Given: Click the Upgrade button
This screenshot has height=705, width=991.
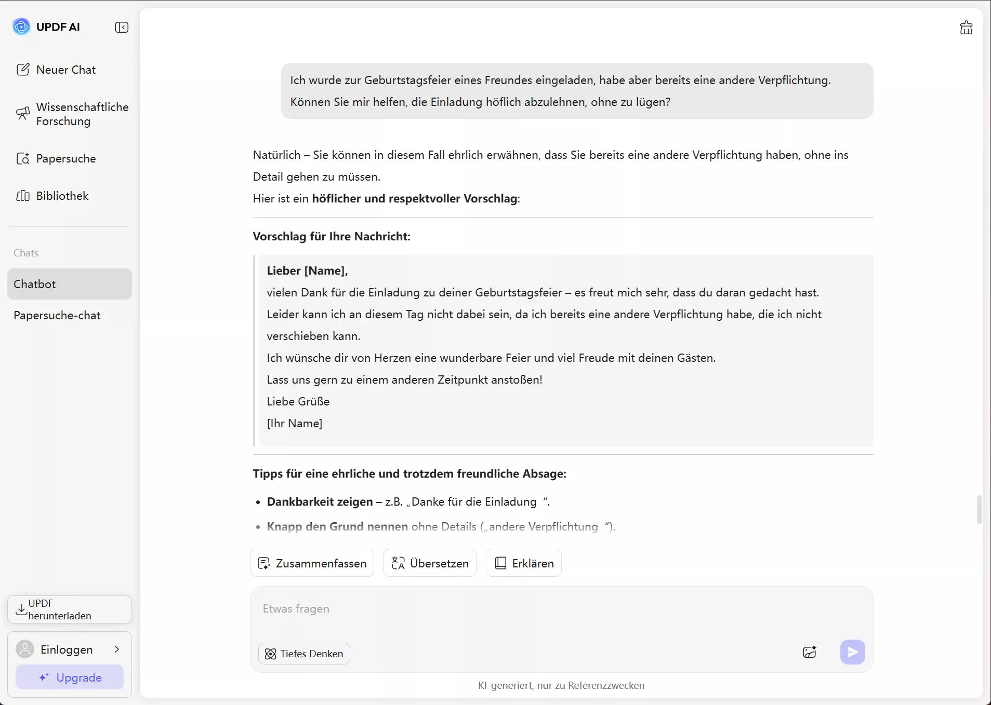Looking at the screenshot, I should (69, 677).
